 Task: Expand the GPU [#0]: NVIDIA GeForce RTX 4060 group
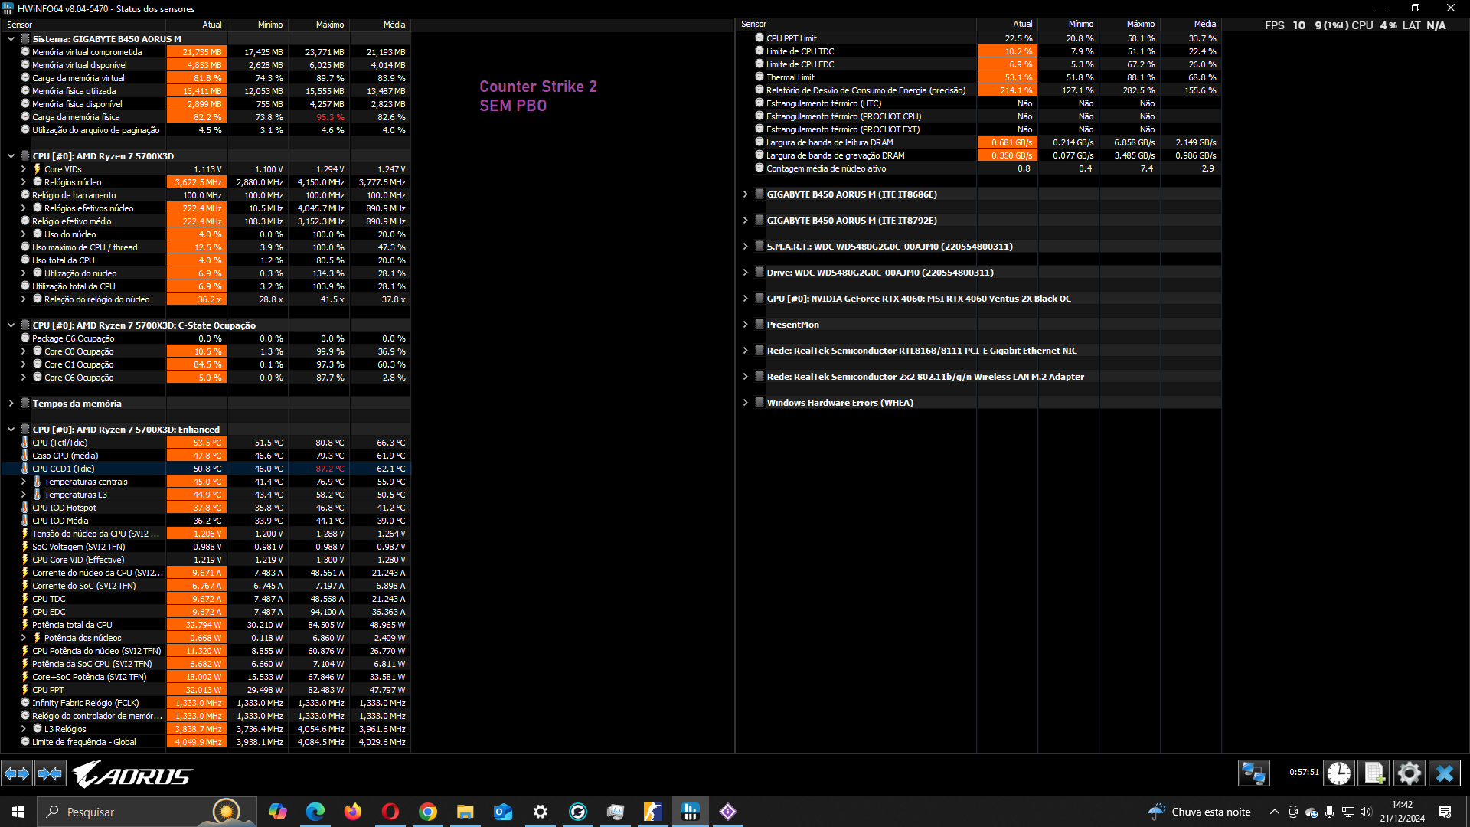click(x=745, y=299)
